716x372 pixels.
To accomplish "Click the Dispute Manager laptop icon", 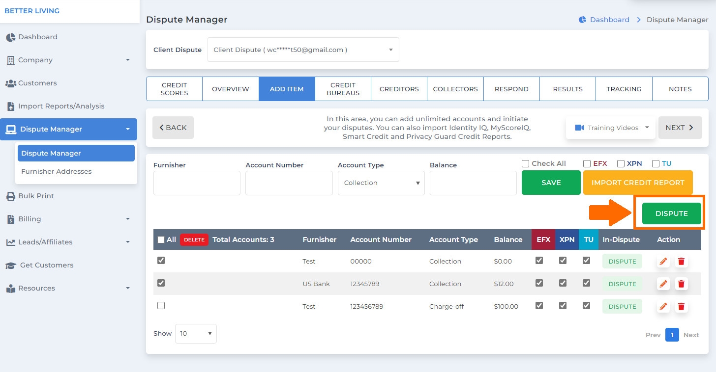I will point(11,130).
